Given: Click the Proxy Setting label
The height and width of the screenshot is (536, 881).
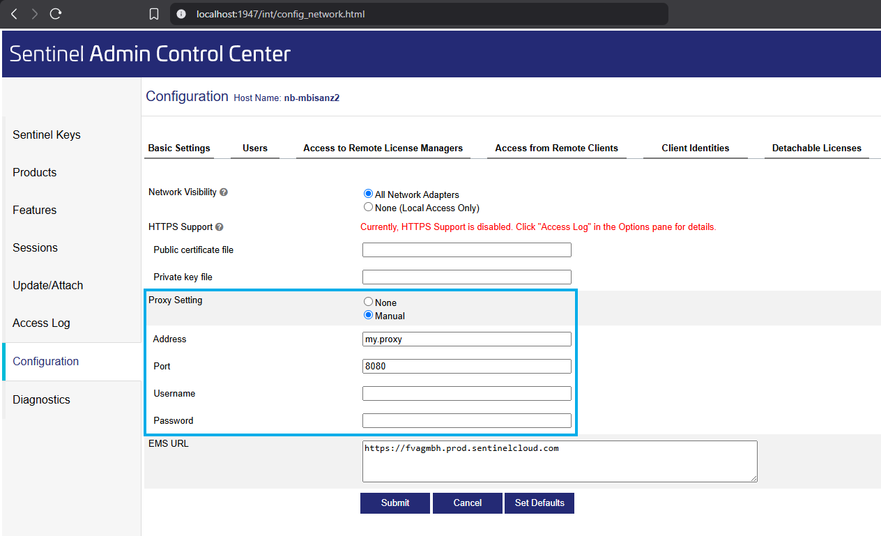Looking at the screenshot, I should pyautogui.click(x=176, y=300).
